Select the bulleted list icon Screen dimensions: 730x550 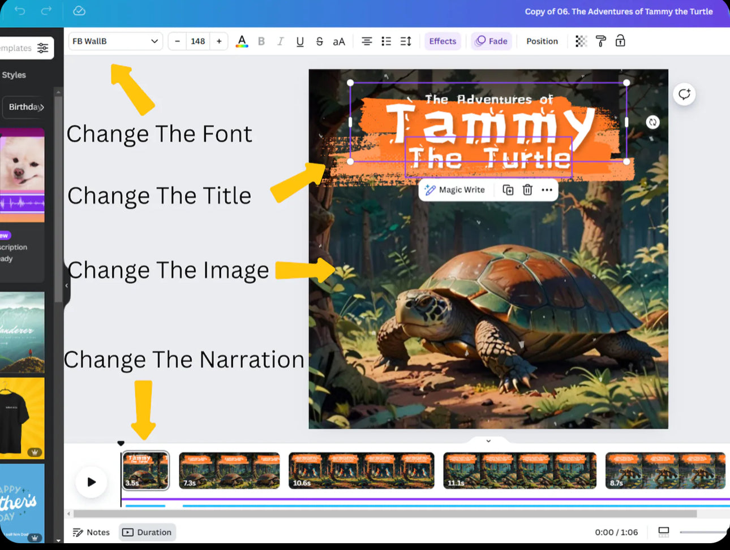[x=386, y=41]
